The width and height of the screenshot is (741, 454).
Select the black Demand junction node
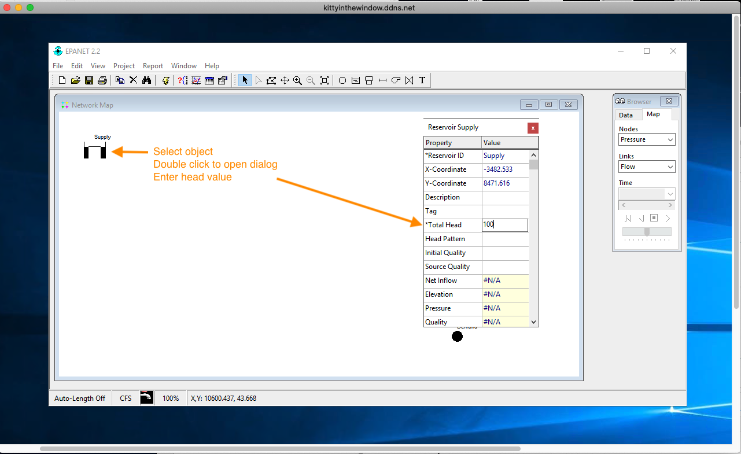[x=457, y=336]
